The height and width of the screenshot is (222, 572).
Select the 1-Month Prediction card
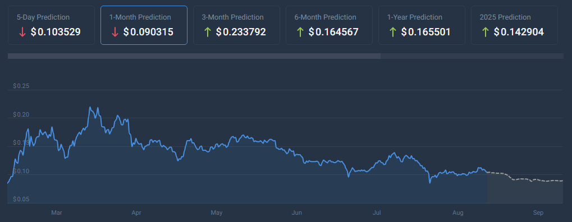(x=144, y=25)
